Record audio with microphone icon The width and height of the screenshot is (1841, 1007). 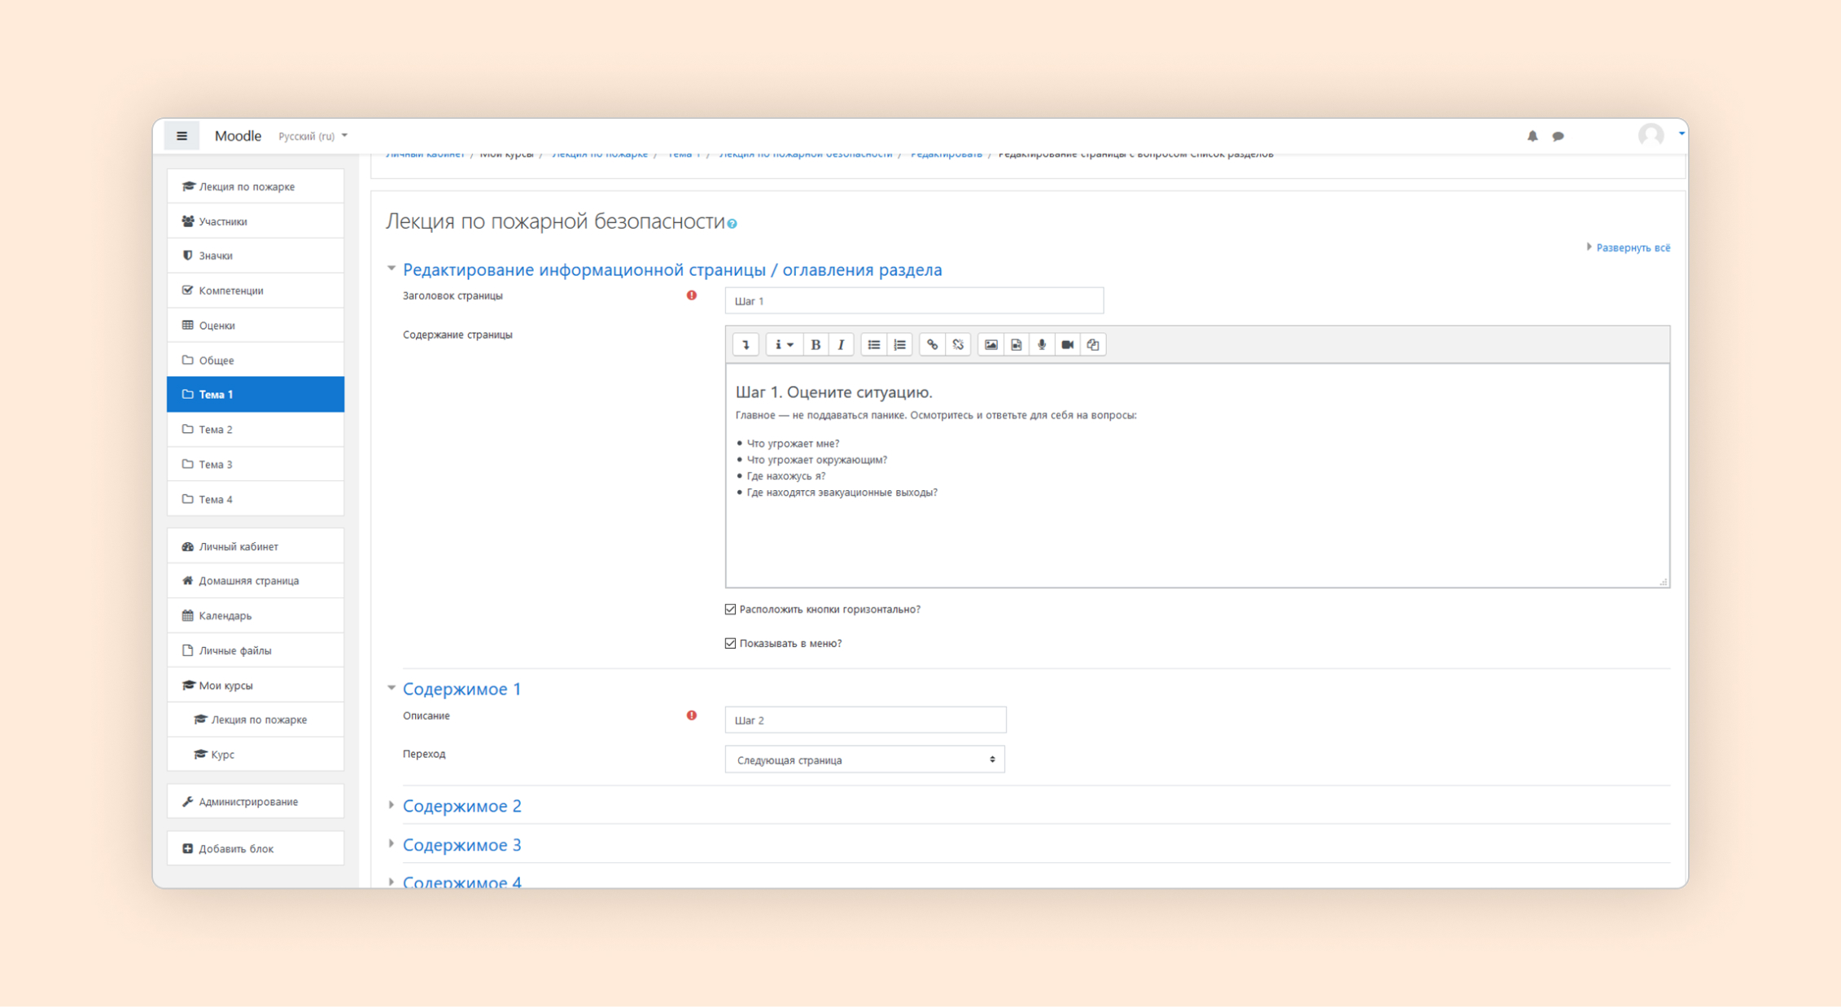coord(1042,344)
